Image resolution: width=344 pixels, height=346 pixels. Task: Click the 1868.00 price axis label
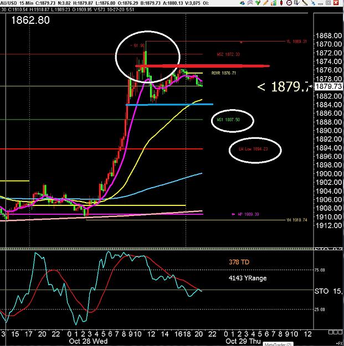click(328, 36)
